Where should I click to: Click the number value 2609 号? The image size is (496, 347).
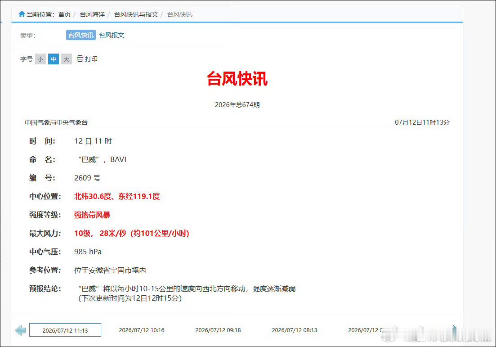point(87,178)
